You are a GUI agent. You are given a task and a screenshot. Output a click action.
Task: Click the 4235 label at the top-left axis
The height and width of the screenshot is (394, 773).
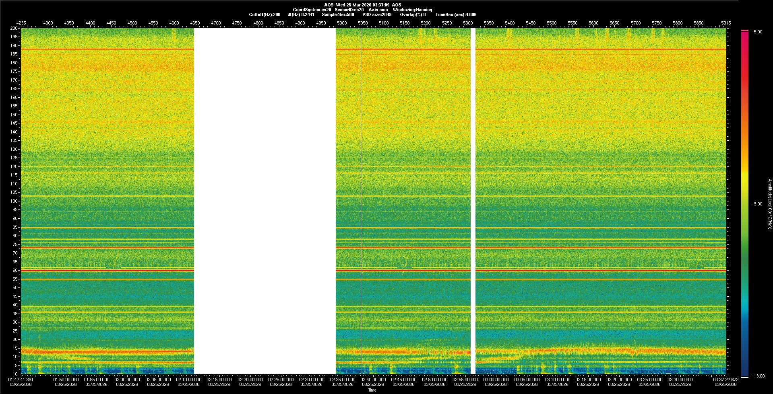21,23
